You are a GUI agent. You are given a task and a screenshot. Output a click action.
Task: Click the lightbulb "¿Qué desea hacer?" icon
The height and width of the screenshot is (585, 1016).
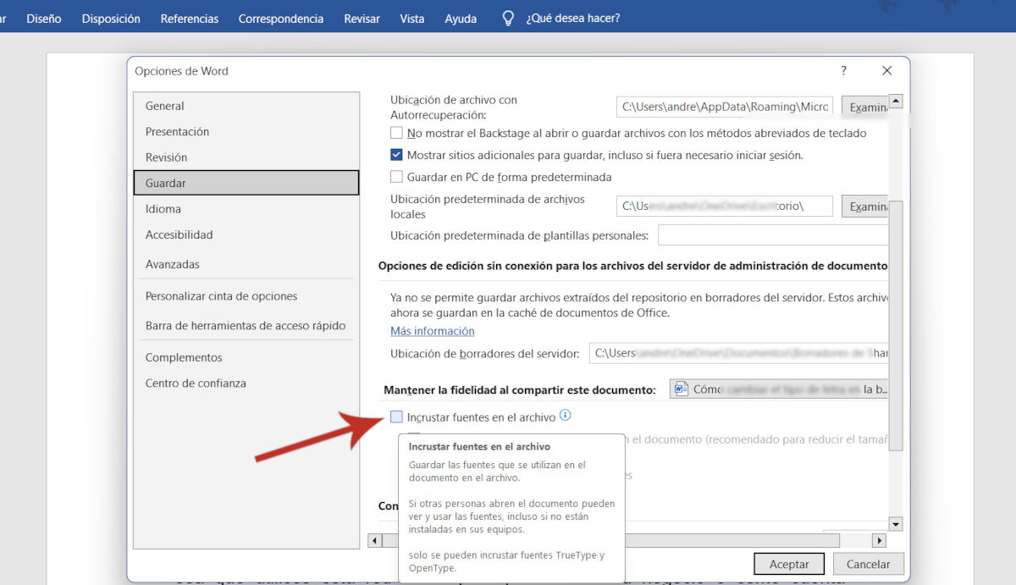pyautogui.click(x=508, y=18)
